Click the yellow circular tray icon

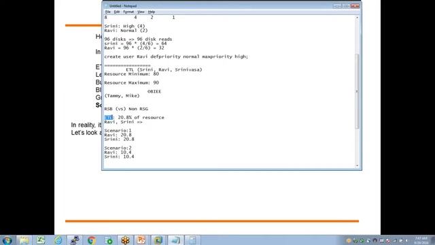[349, 240]
